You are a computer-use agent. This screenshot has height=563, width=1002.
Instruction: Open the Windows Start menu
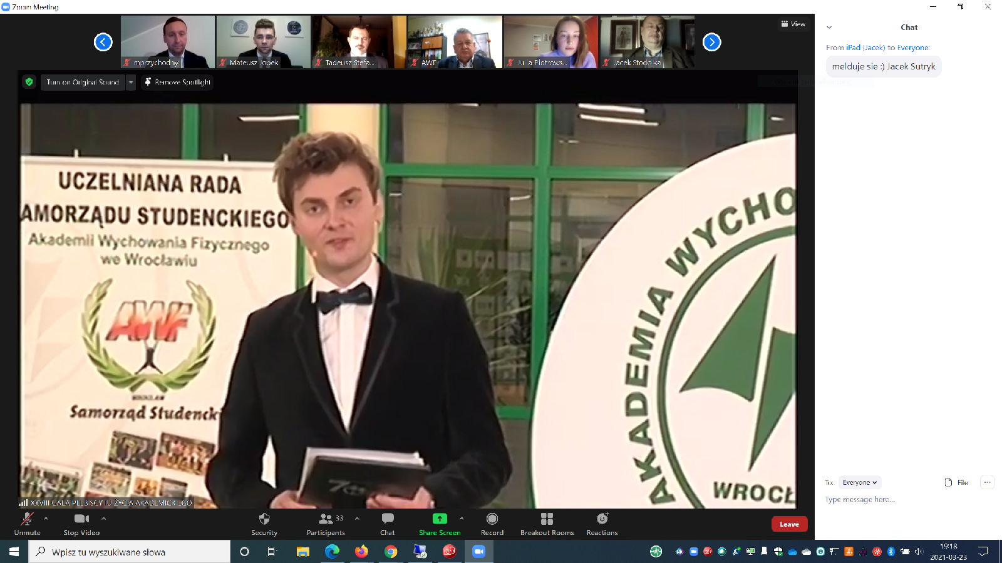[x=14, y=552]
